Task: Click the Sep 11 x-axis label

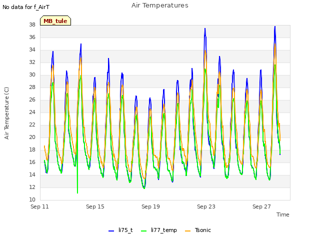Action: 39,206
